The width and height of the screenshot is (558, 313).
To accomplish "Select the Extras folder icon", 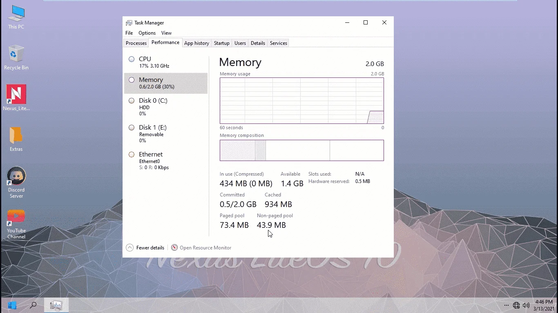I will coord(16,139).
